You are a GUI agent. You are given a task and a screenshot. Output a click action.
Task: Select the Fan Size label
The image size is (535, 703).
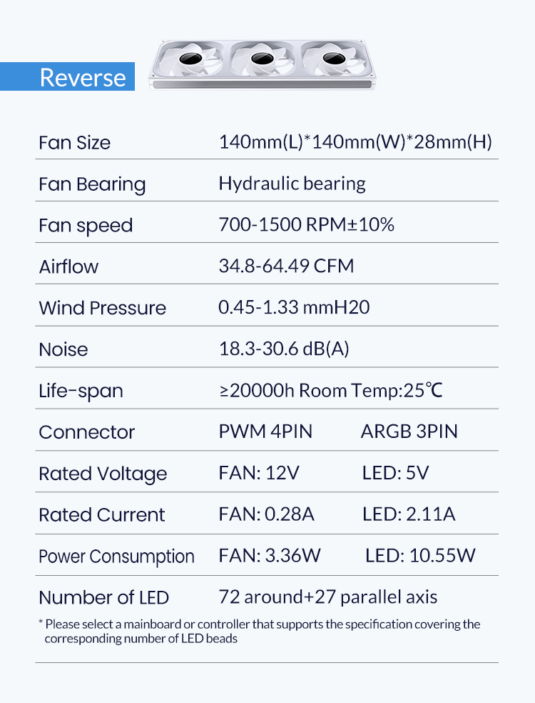click(75, 143)
